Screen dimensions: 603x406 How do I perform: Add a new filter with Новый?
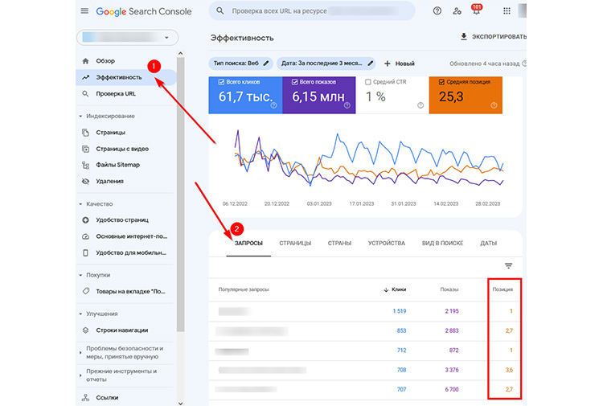[399, 63]
